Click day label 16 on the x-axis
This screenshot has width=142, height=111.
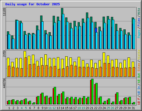pyautogui.click(x=71, y=108)
